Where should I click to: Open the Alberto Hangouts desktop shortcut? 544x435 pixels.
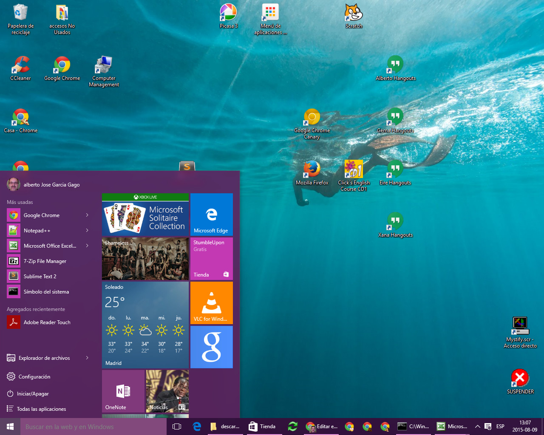(395, 66)
